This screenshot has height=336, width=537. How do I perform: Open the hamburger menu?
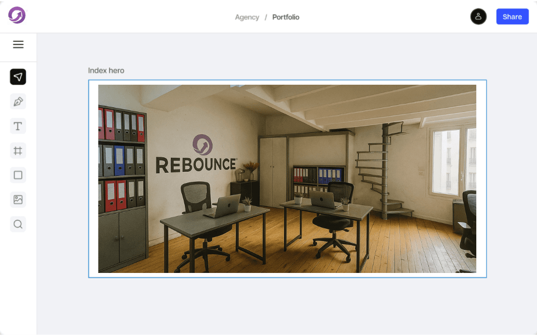pyautogui.click(x=18, y=45)
